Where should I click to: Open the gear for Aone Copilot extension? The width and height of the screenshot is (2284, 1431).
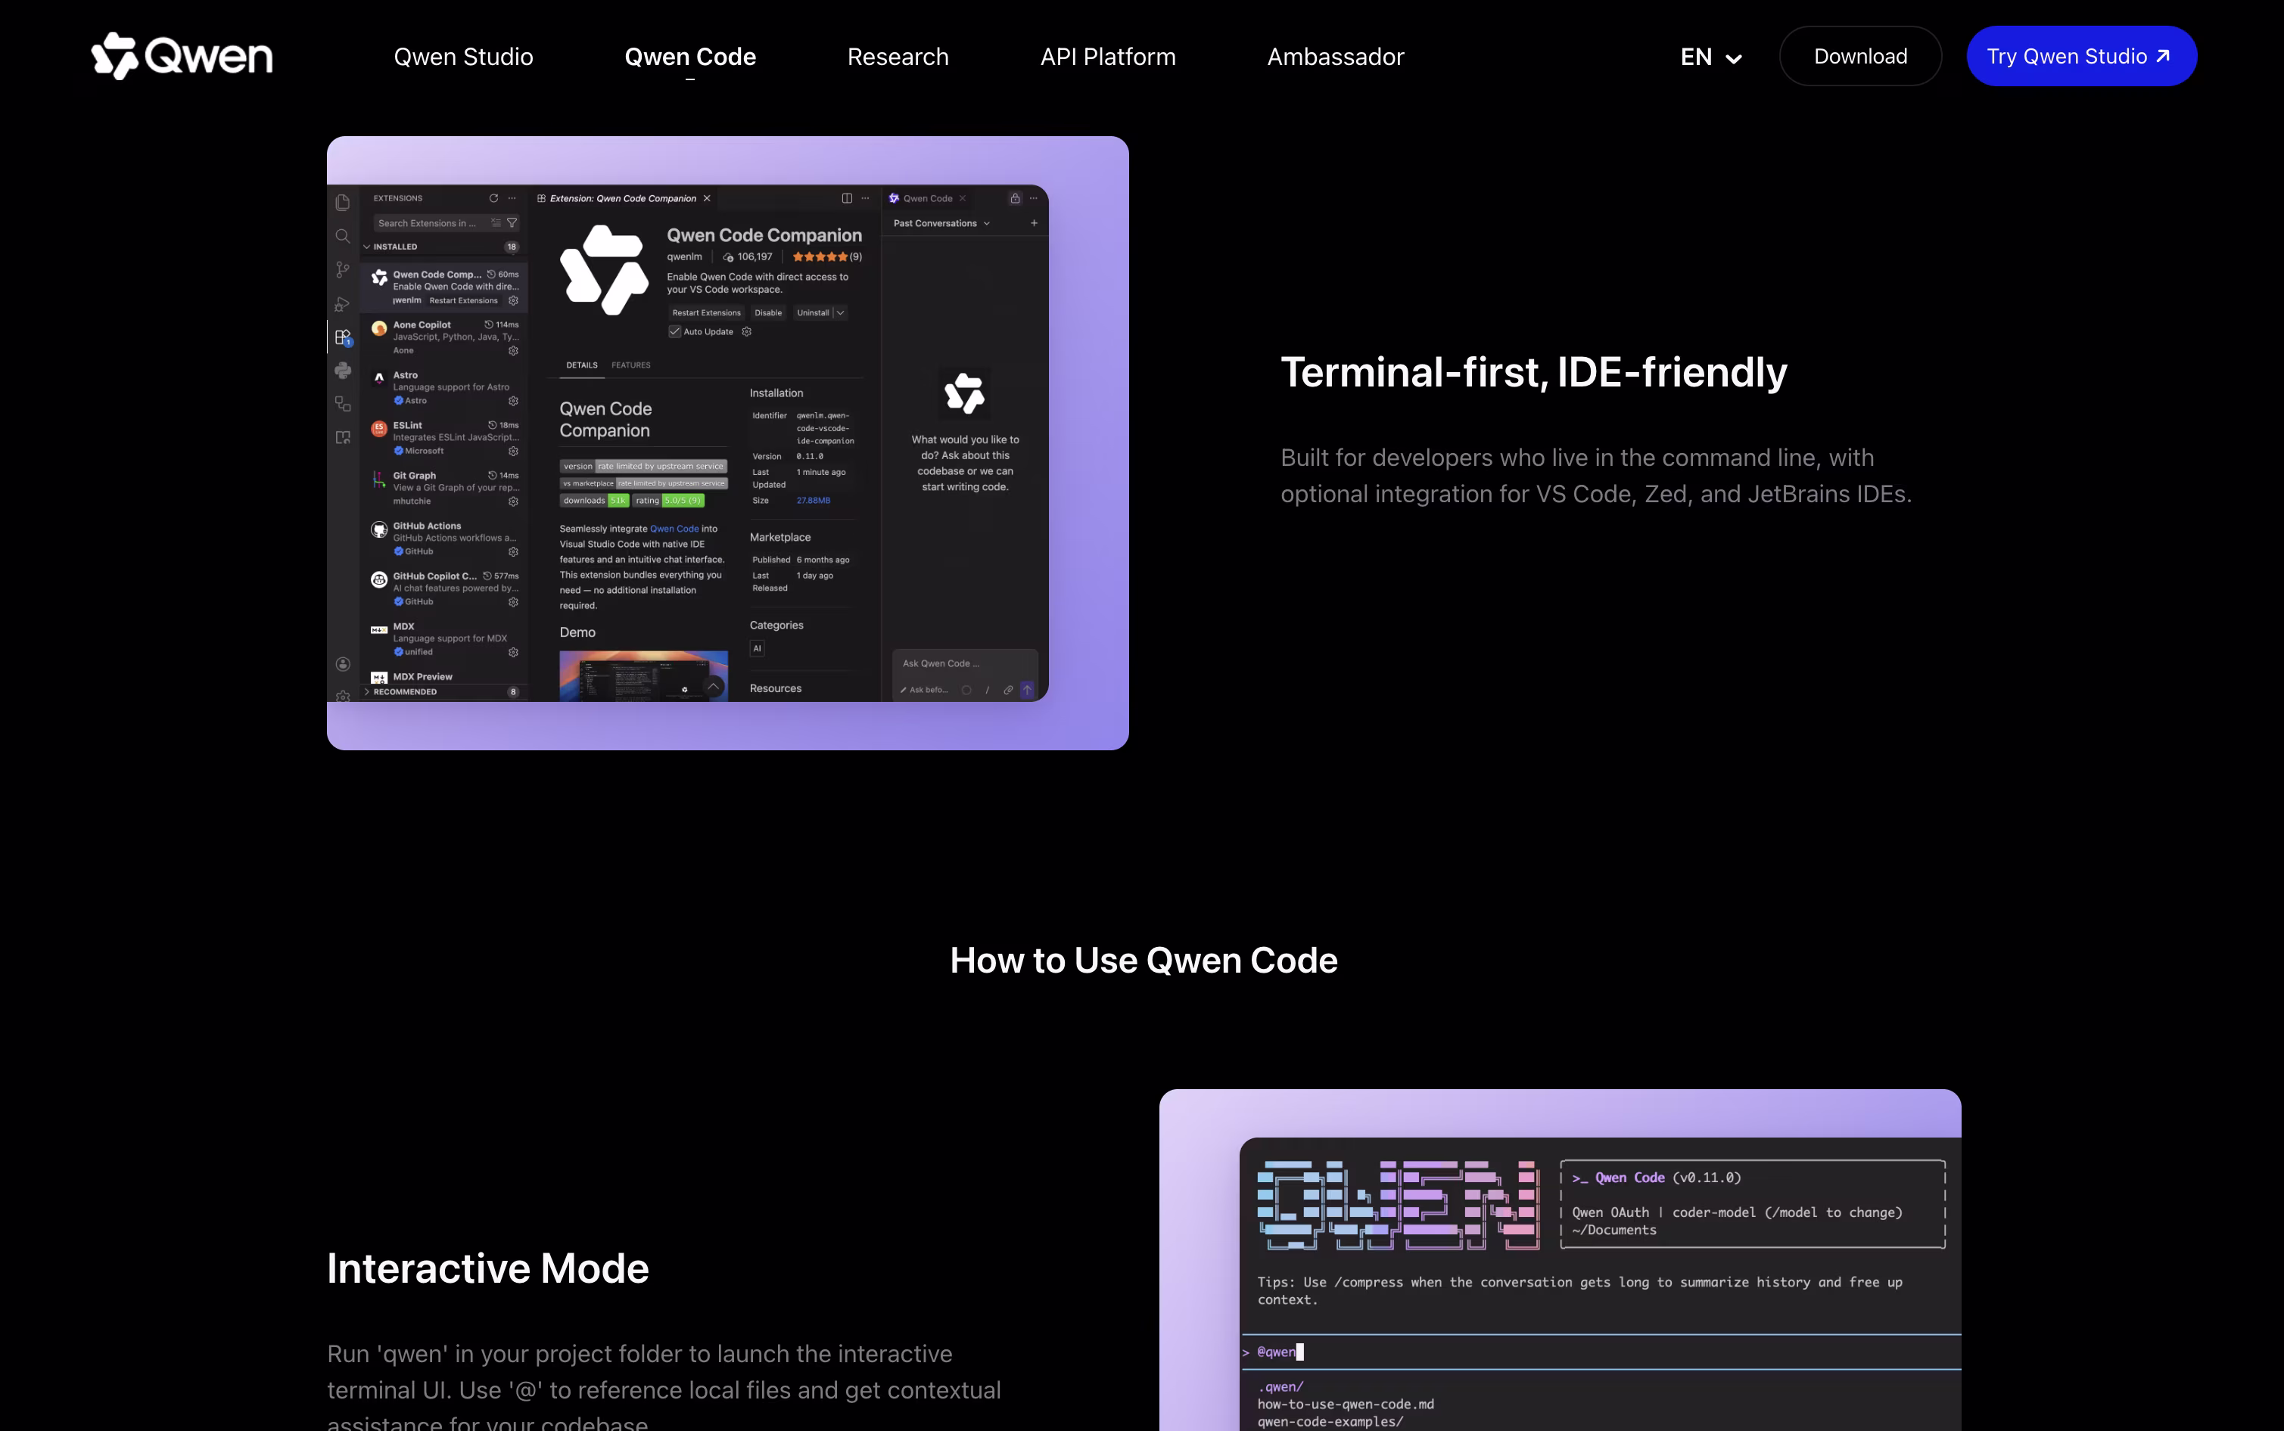513,350
